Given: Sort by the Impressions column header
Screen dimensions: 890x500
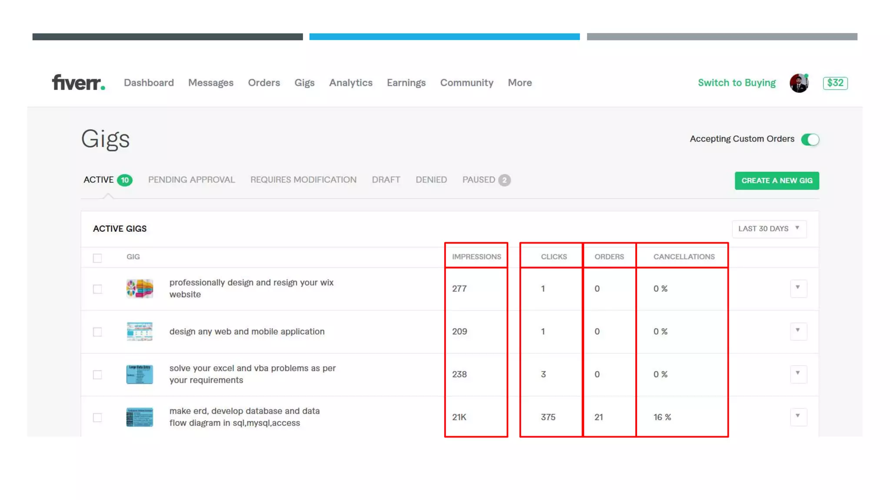Looking at the screenshot, I should [476, 257].
